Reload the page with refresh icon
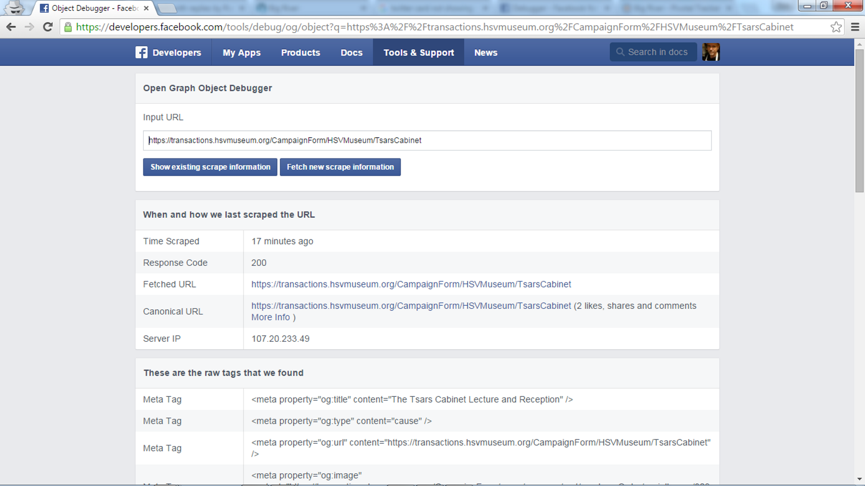The height and width of the screenshot is (486, 865). [48, 27]
